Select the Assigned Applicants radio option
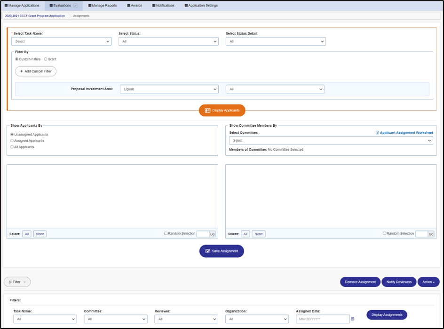The image size is (444, 329). click(x=12, y=140)
